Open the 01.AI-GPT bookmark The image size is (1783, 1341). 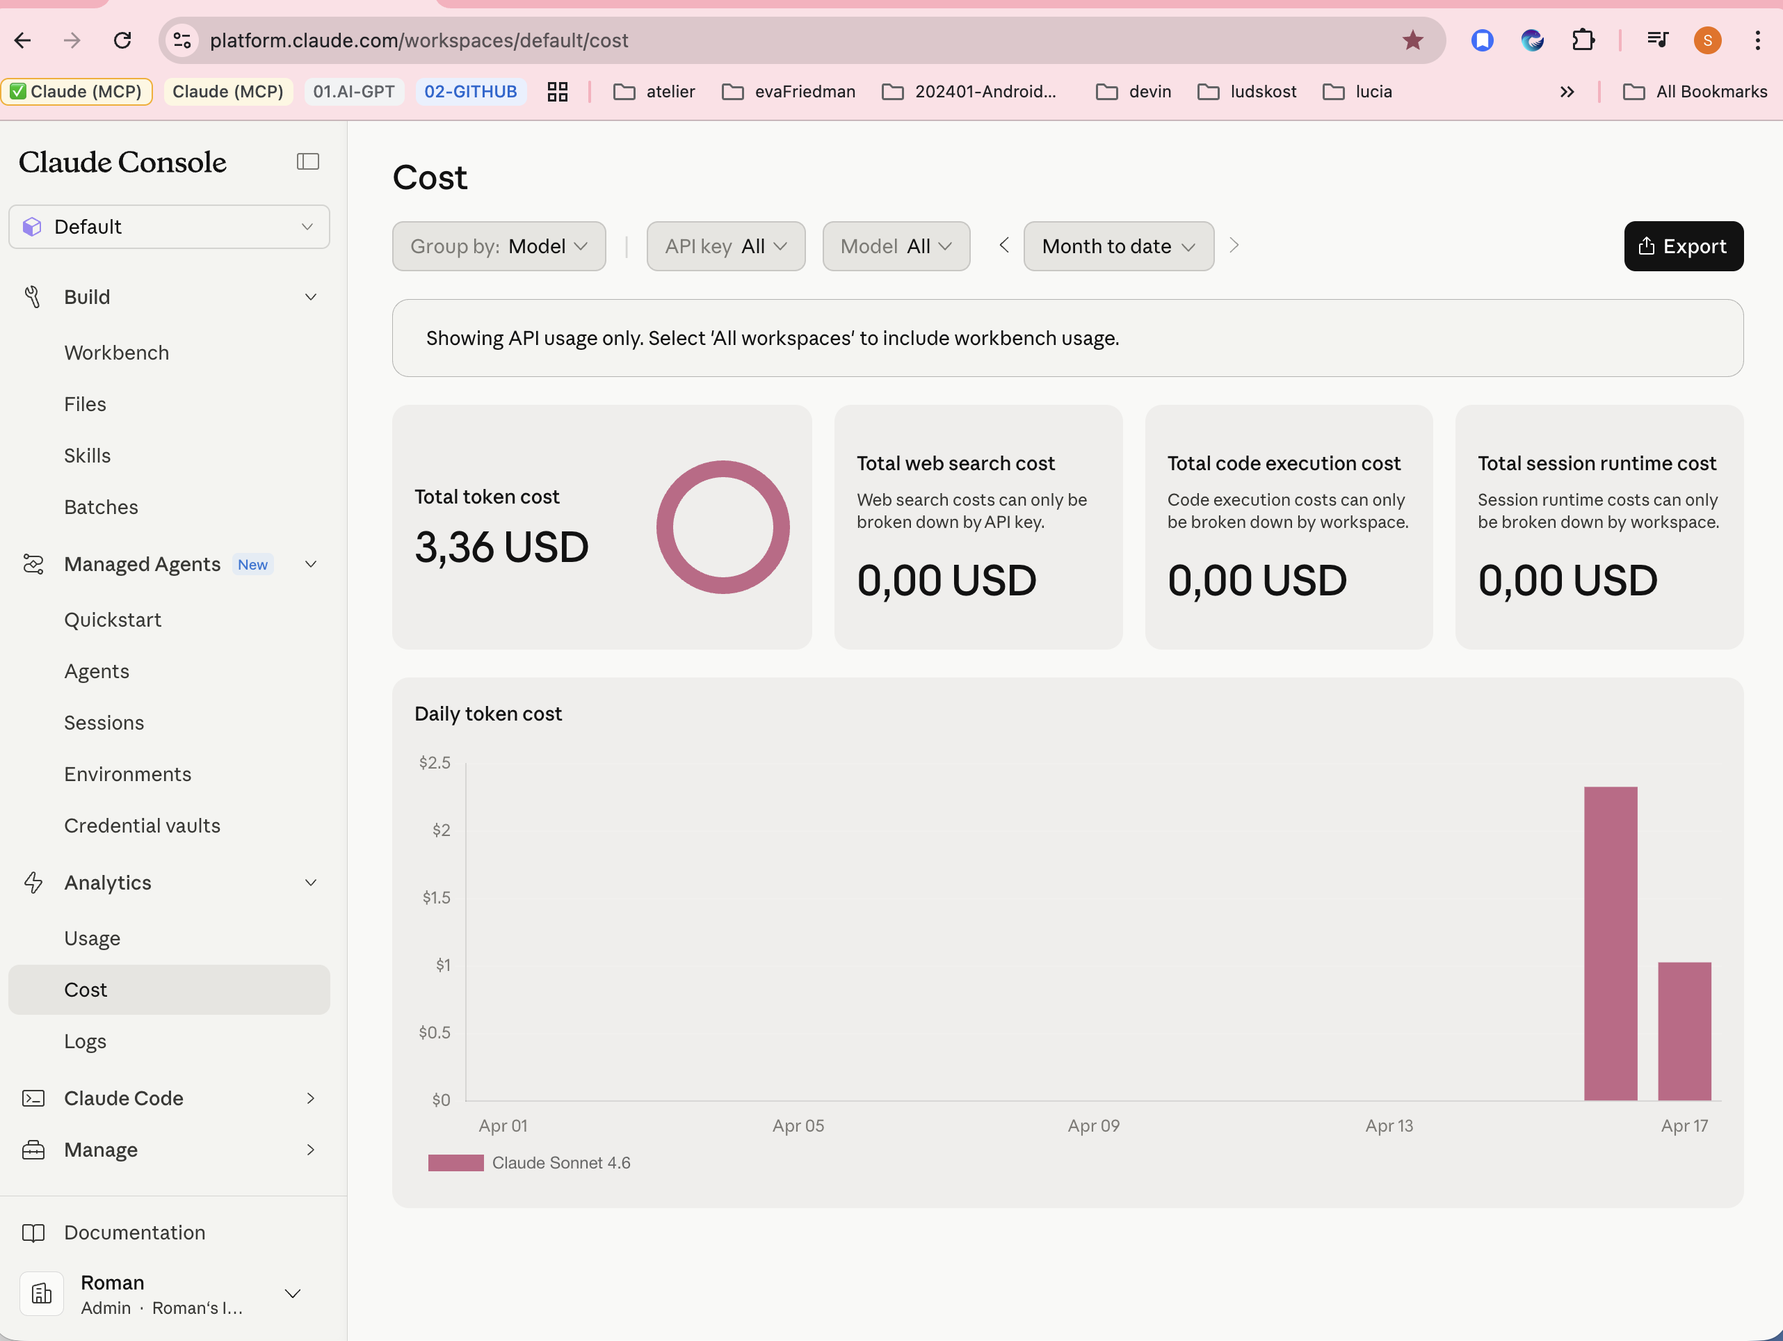[354, 92]
